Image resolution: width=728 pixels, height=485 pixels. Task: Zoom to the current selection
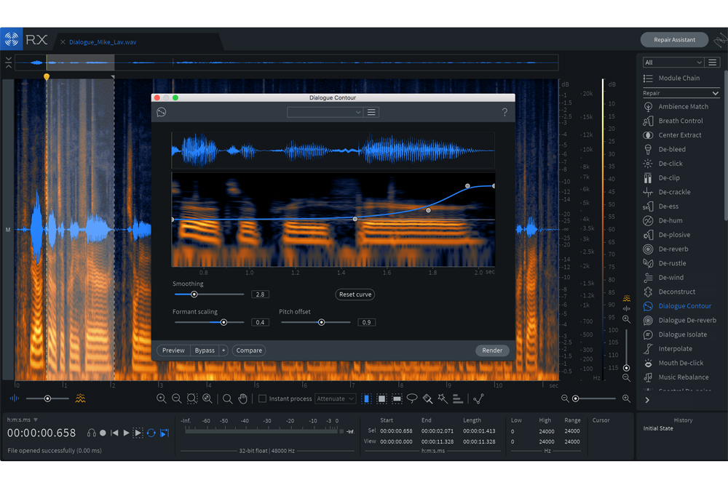[x=192, y=398]
